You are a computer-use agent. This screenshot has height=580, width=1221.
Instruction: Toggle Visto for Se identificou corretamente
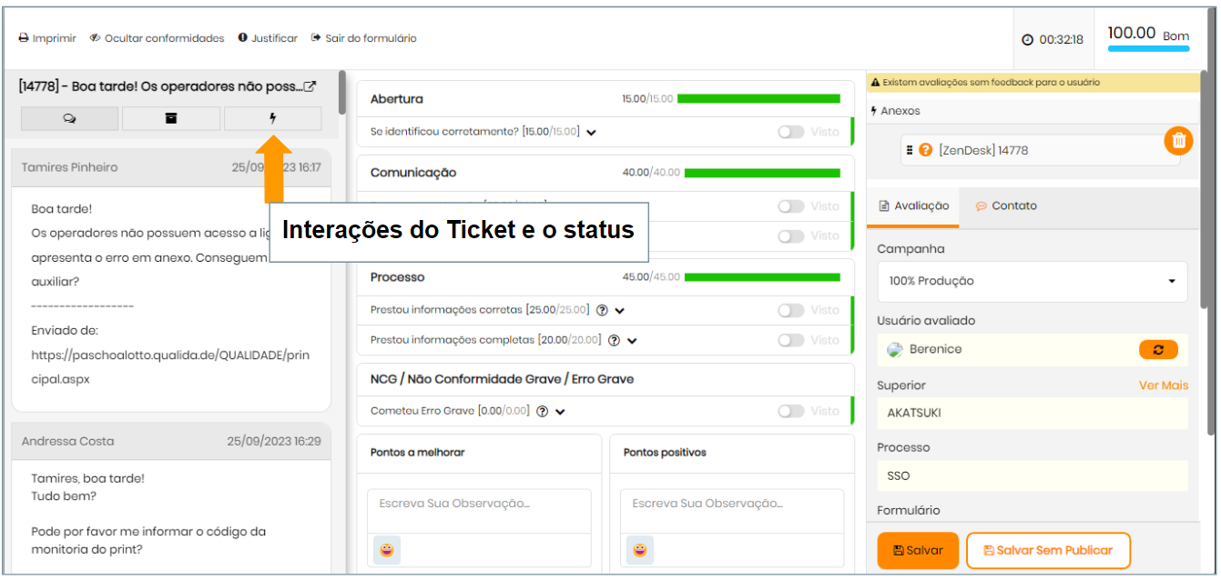point(790,132)
